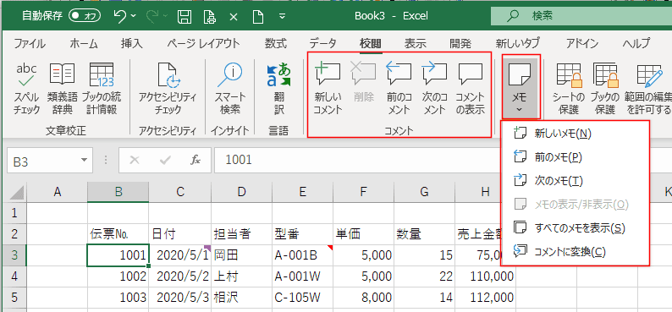The width and height of the screenshot is (672, 312).
Task: Select cell E3 containing A-001B
Action: 303,255
